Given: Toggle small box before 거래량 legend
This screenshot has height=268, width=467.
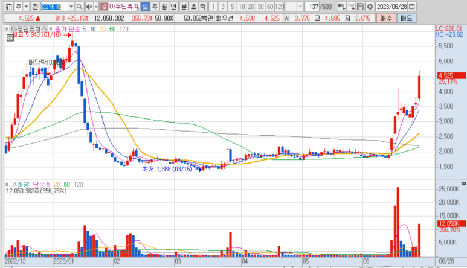Looking at the screenshot, I should (7, 185).
